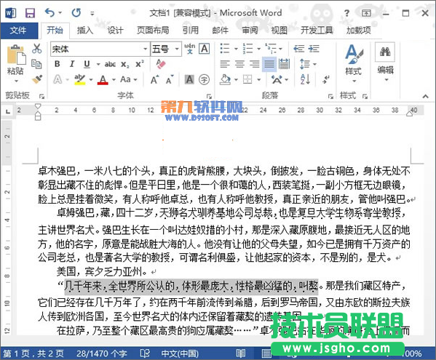436x360 pixels.
Task: Click the tab selector at ruler corner
Action: pyautogui.click(x=8, y=111)
